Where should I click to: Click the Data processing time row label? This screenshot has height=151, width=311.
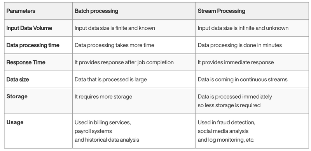pos(33,45)
